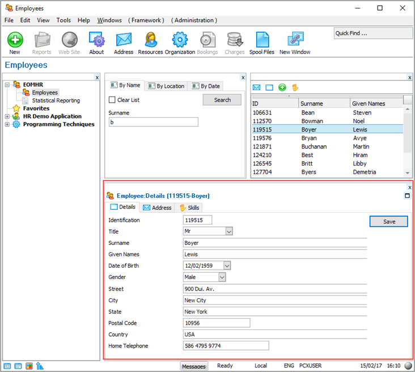The width and height of the screenshot is (415, 372).
Task: Open the About toolbar icon
Action: click(x=96, y=40)
